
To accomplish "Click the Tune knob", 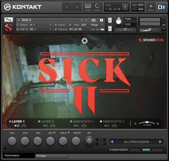I will [119, 22].
